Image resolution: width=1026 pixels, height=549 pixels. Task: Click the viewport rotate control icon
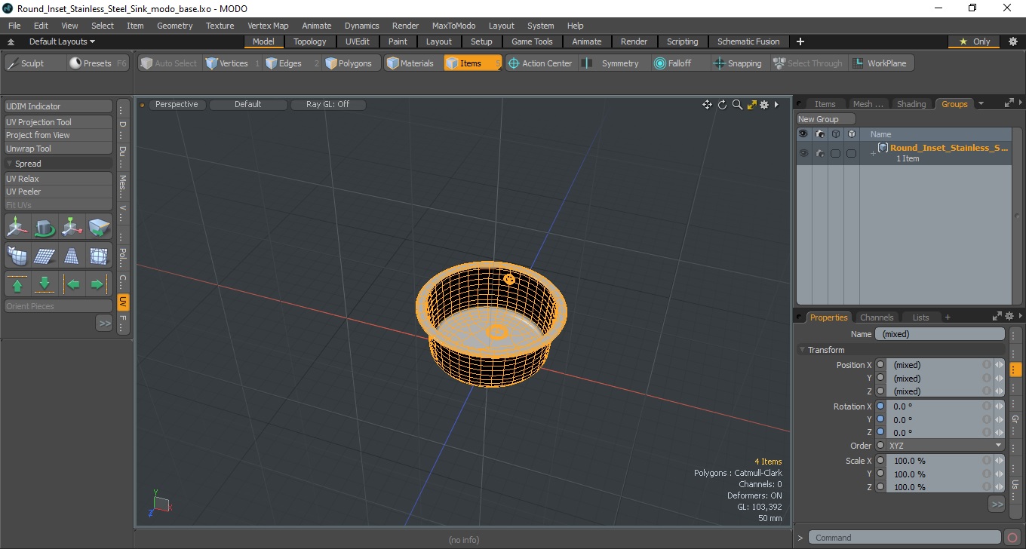pyautogui.click(x=722, y=105)
